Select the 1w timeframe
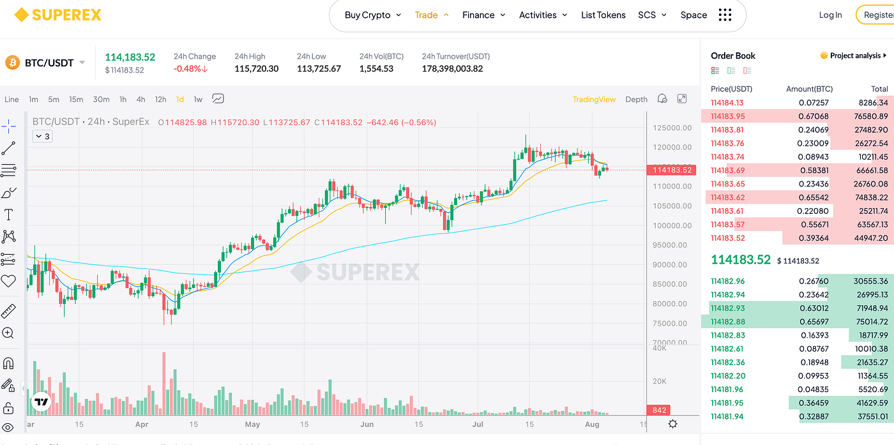The image size is (894, 445). 198,99
